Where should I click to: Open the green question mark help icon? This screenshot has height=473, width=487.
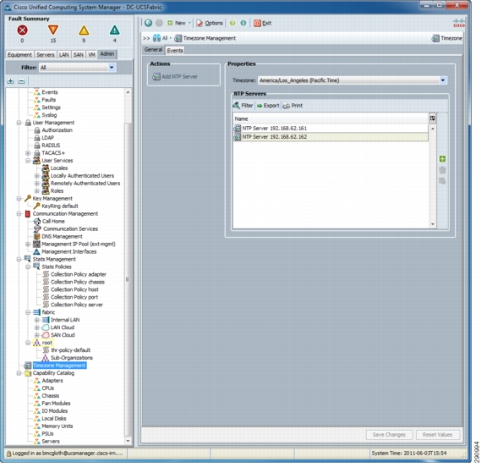pyautogui.click(x=233, y=23)
